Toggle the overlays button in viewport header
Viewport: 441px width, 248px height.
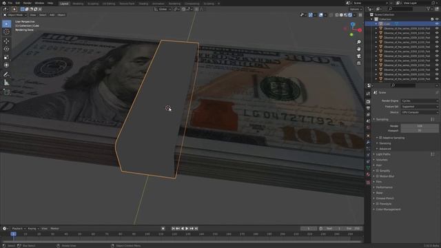pyautogui.click(x=321, y=15)
